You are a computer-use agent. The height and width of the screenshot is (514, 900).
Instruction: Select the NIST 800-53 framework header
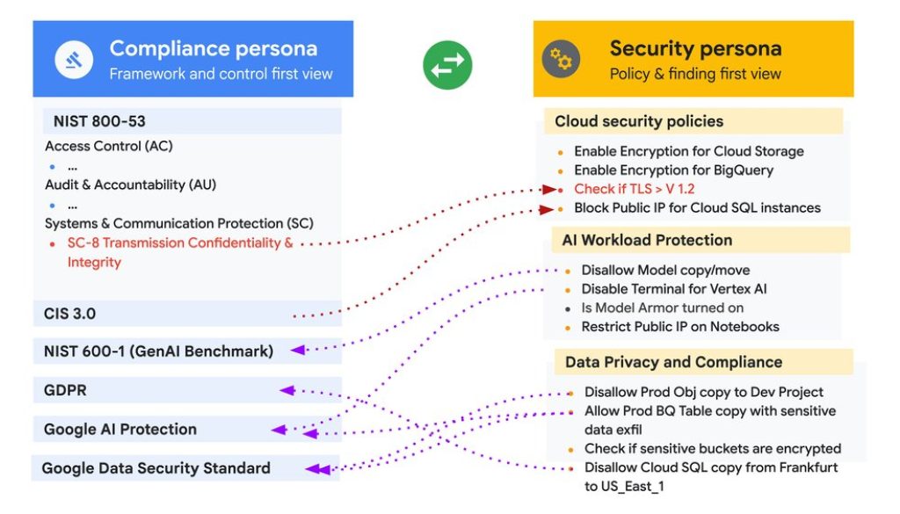pos(98,122)
